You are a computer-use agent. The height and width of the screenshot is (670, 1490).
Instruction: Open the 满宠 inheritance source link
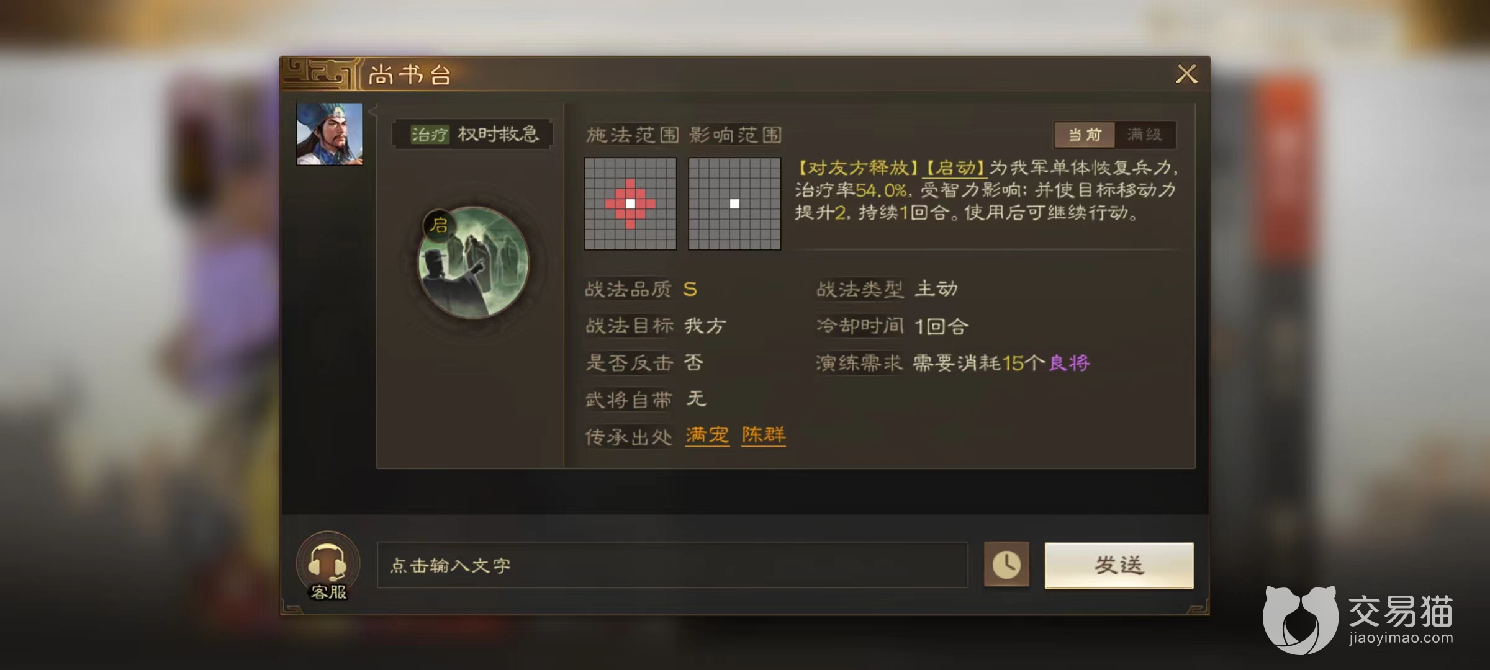[707, 435]
